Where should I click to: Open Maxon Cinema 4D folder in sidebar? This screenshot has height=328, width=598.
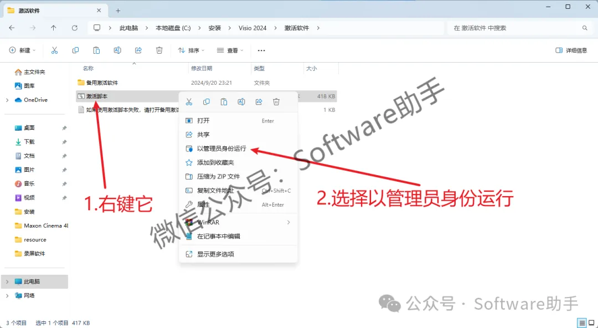41,225
